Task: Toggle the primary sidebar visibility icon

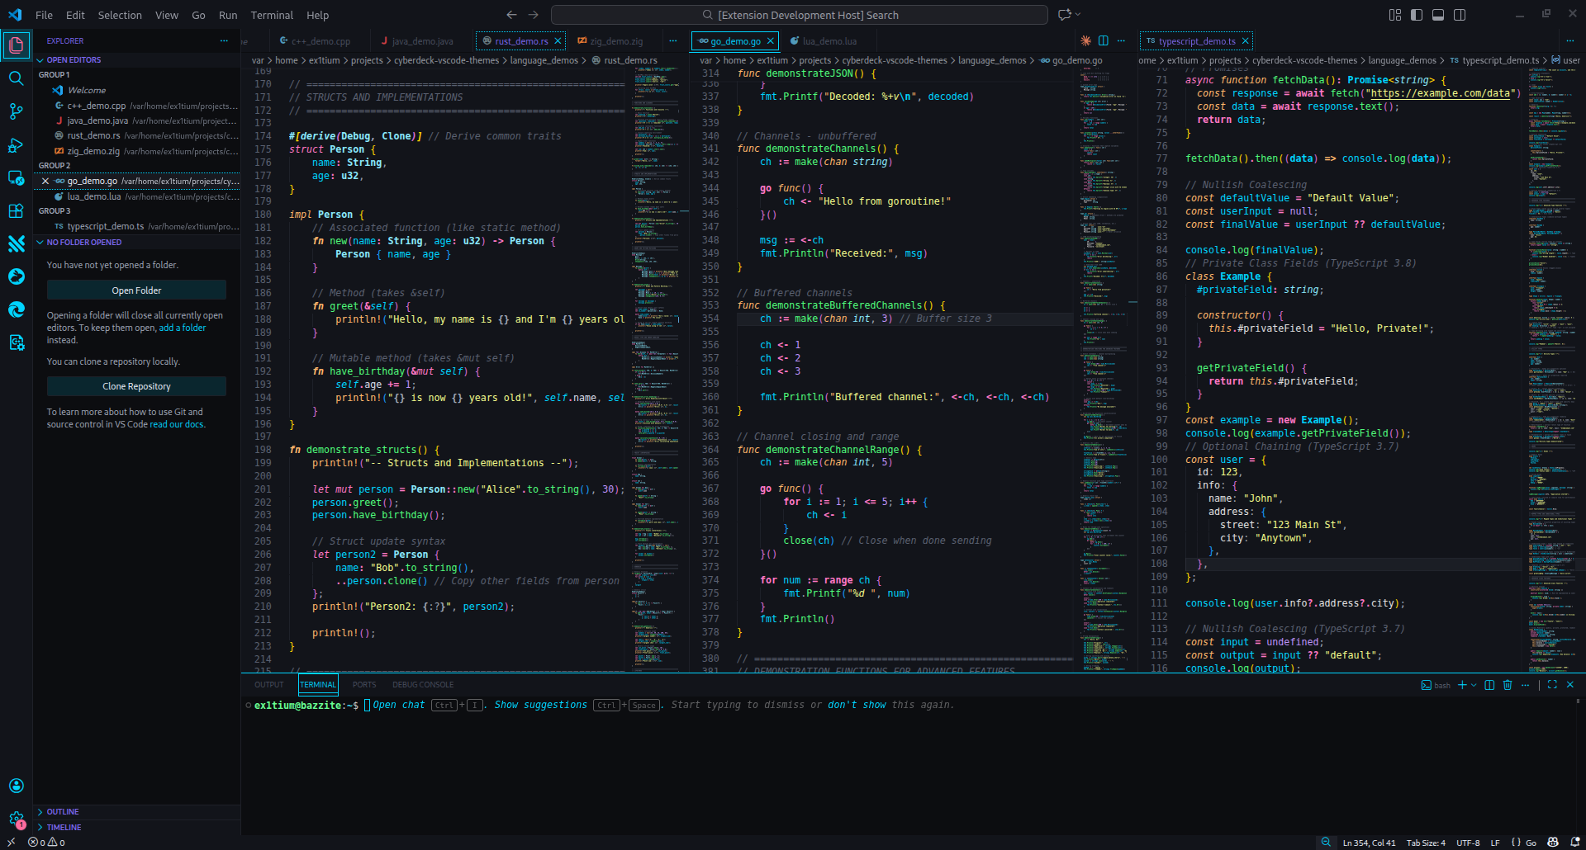Action: pos(1416,14)
